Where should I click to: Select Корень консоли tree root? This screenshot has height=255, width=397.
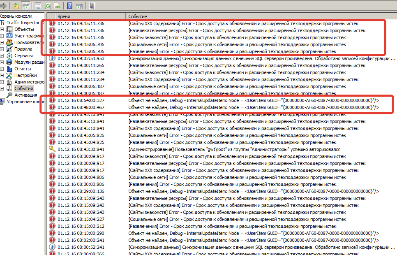[16, 16]
